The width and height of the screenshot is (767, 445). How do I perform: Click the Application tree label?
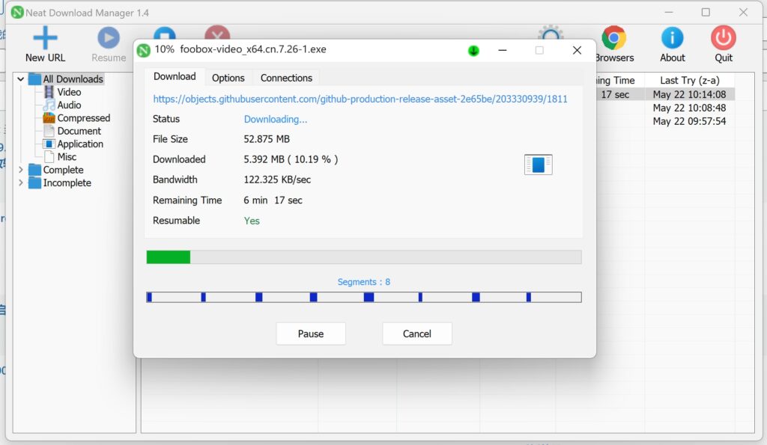80,144
